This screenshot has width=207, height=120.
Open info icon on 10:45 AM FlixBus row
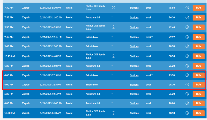[187, 56]
